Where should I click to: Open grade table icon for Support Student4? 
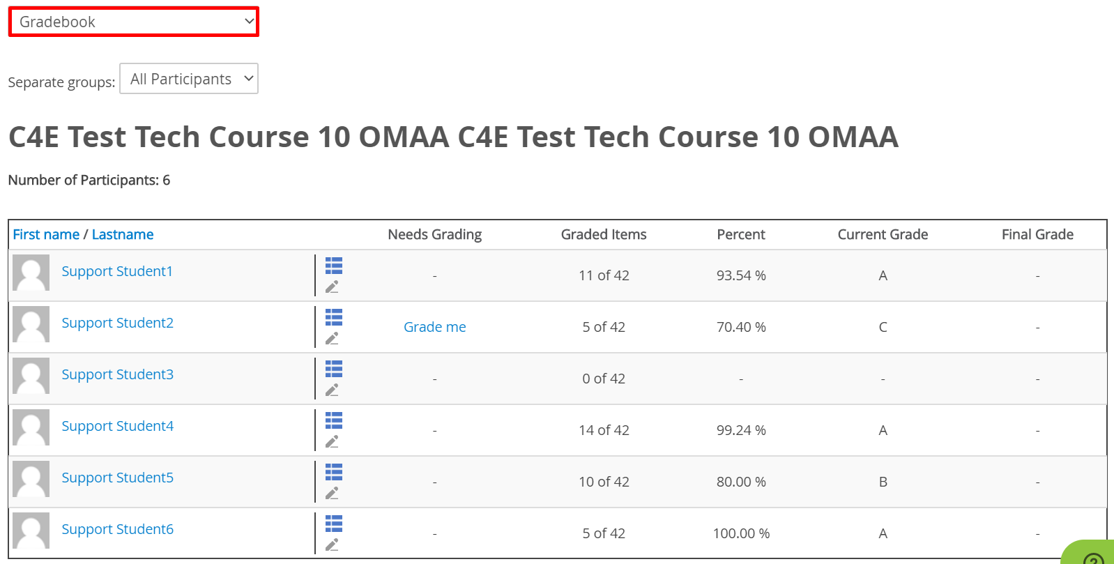334,420
